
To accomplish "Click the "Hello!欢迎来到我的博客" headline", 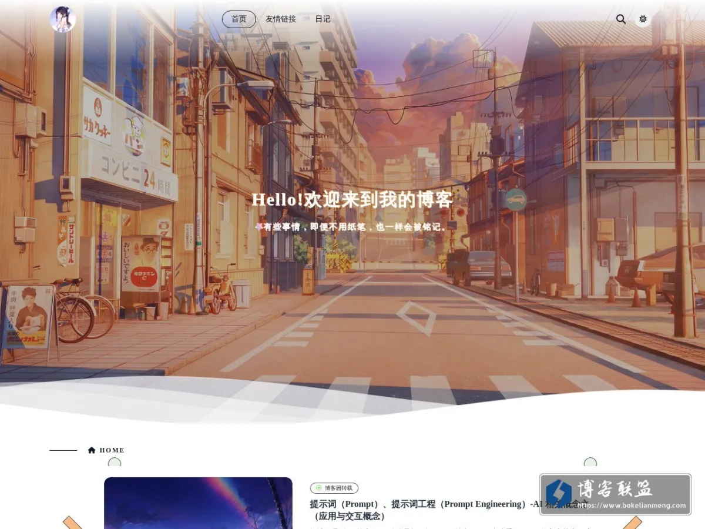I will tap(352, 200).
